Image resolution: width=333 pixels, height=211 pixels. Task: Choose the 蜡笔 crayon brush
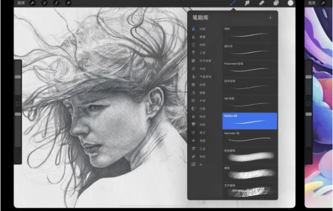coord(250,173)
